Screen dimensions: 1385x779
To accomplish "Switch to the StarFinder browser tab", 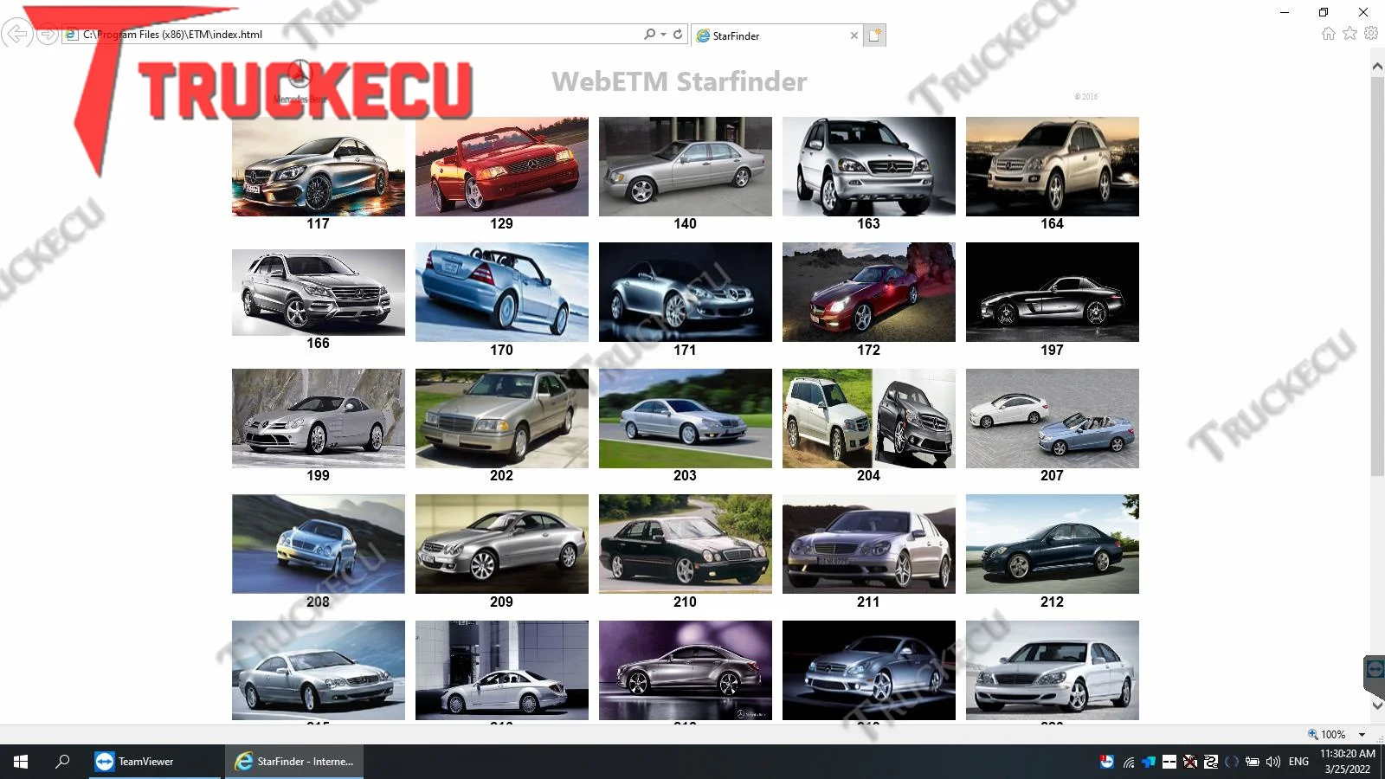I will coord(776,35).
